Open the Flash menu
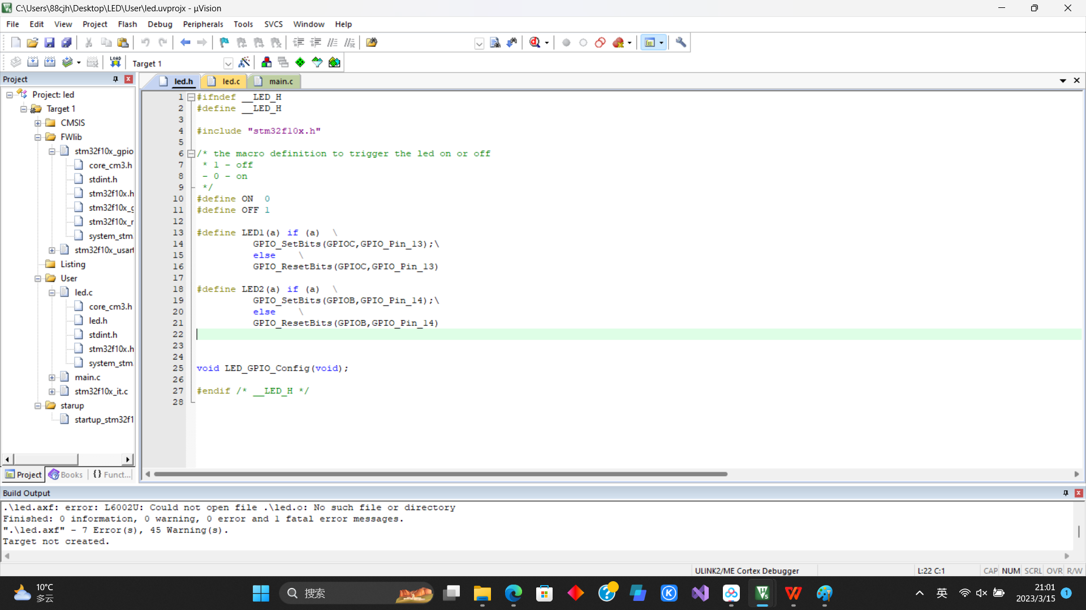Viewport: 1086px width, 610px height. (127, 24)
